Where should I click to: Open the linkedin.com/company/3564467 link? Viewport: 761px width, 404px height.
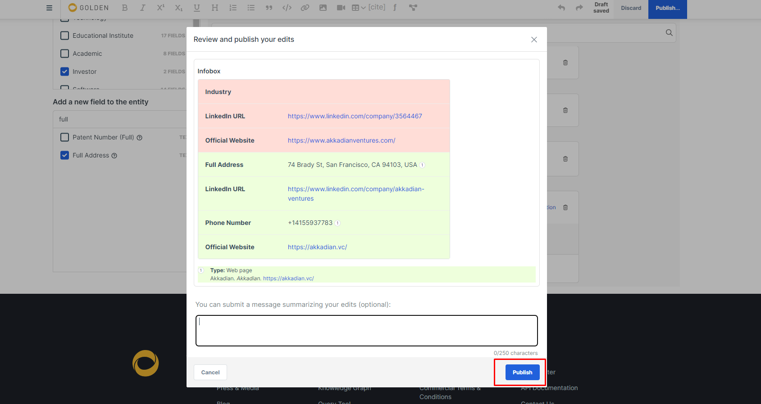[355, 116]
